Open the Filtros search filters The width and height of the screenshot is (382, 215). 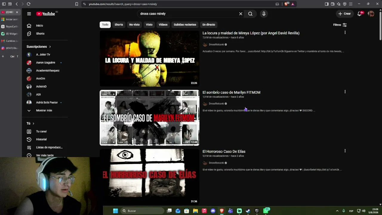coord(340,25)
